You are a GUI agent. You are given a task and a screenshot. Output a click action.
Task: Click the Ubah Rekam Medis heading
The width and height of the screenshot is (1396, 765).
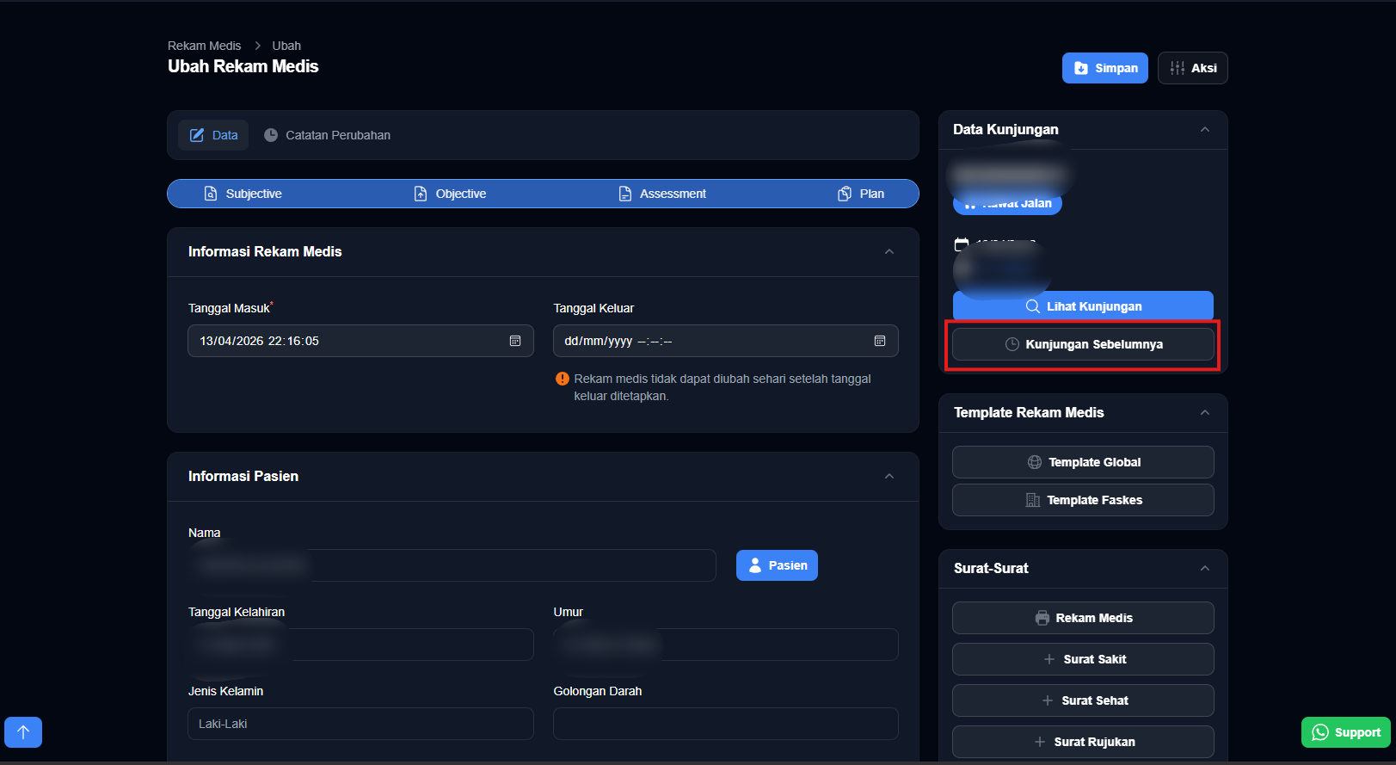click(x=243, y=66)
